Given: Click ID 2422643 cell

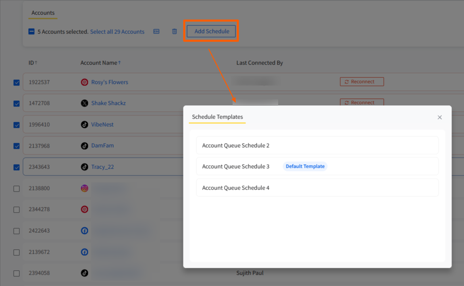Looking at the screenshot, I should coord(39,231).
